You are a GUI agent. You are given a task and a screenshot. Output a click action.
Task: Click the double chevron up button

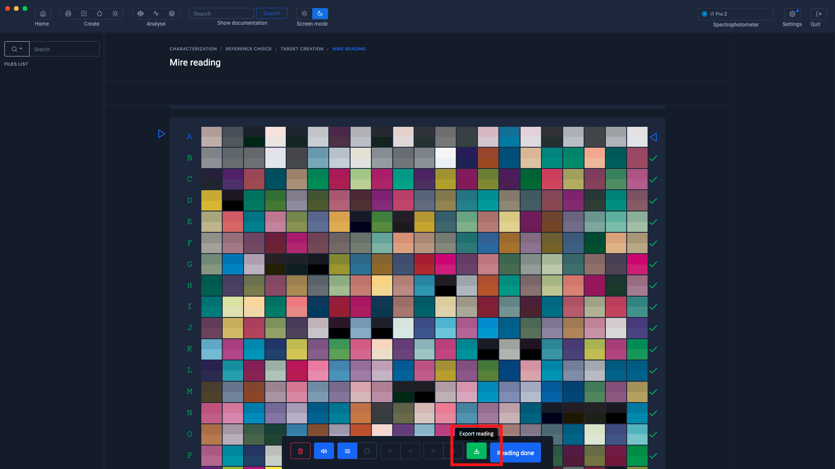click(434, 451)
